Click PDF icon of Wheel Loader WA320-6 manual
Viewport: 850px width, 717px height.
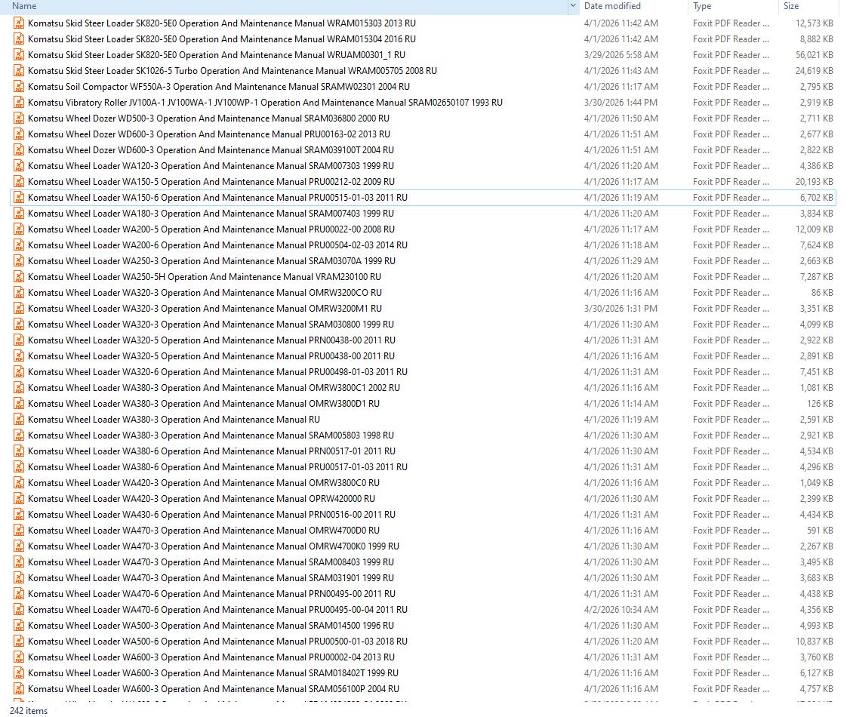19,372
